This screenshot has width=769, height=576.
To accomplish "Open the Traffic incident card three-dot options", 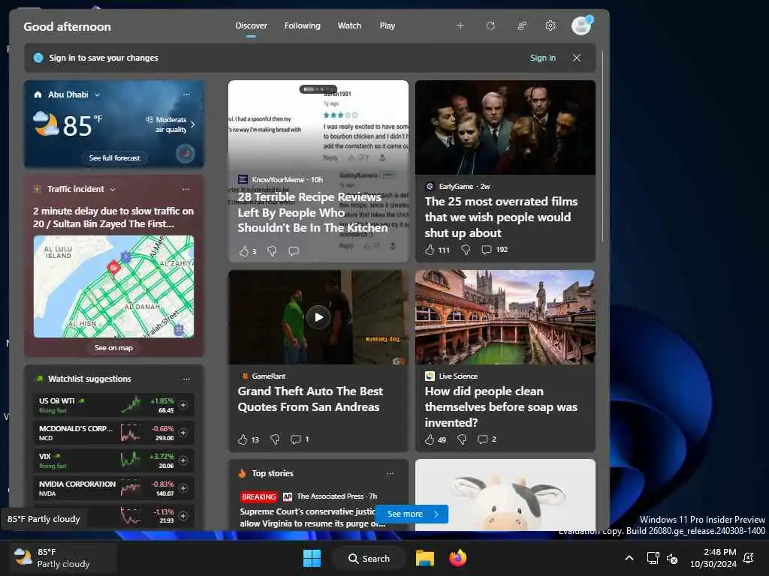I will pyautogui.click(x=186, y=189).
